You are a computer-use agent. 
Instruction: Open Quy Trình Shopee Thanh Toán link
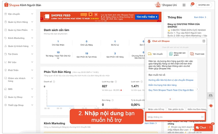[x=171, y=90]
